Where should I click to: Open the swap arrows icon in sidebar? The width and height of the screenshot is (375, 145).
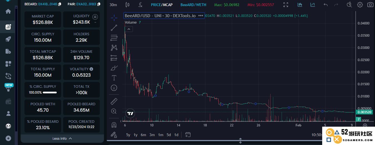point(8,76)
